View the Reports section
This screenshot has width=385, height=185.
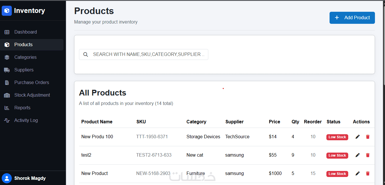(22, 108)
